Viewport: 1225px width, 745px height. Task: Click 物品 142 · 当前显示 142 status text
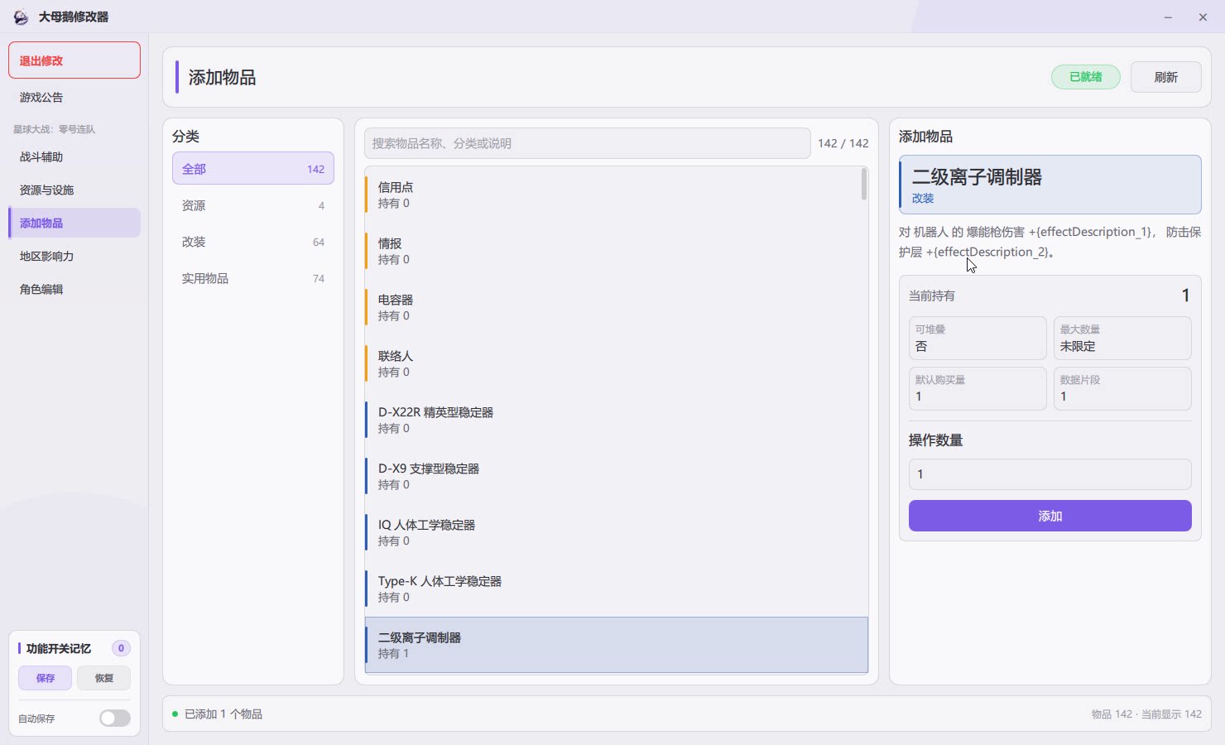1146,714
